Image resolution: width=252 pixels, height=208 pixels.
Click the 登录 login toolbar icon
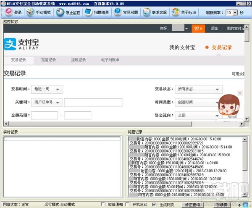9,12
